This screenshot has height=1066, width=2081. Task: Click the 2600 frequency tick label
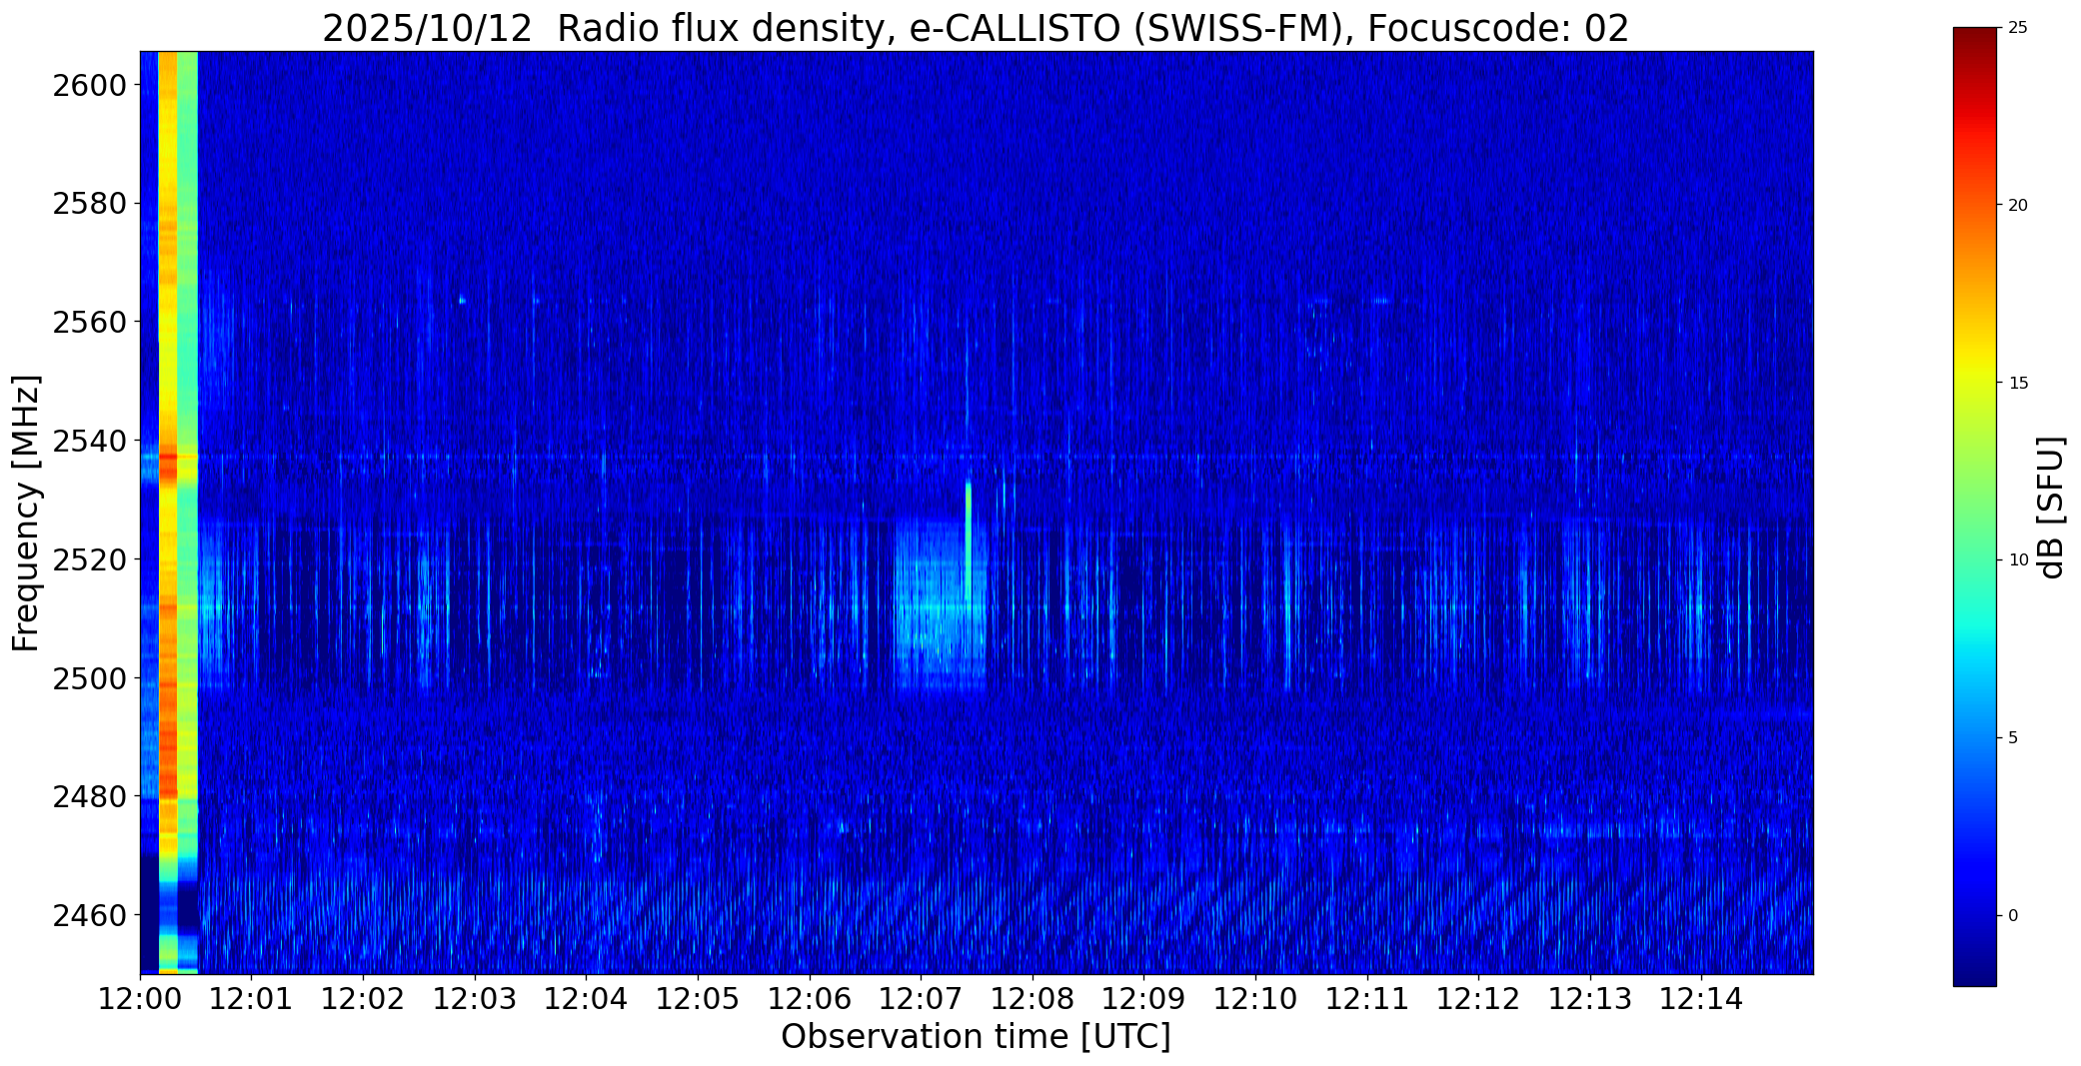(89, 85)
